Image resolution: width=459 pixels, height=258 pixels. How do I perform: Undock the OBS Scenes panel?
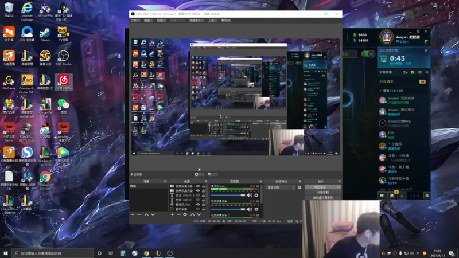click(x=165, y=181)
